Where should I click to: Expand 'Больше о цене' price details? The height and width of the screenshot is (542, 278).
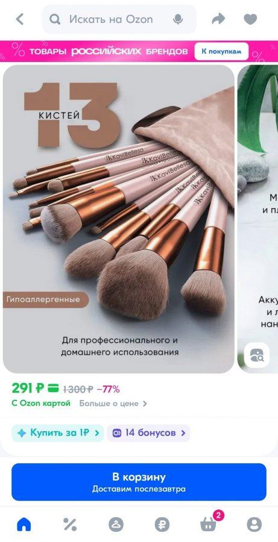coord(113,403)
